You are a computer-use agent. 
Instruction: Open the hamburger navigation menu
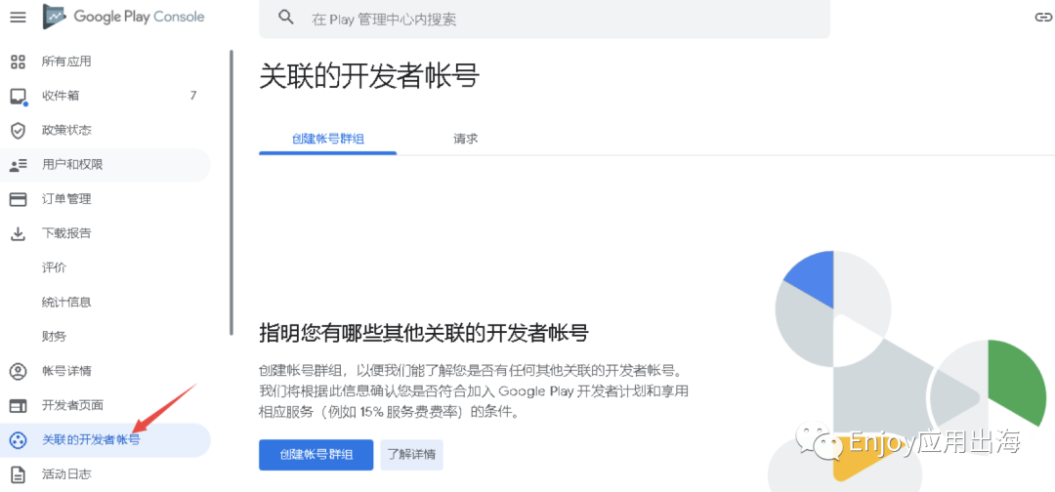point(19,18)
